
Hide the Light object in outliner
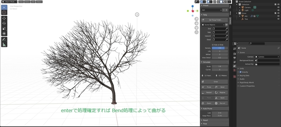coord(278,10)
